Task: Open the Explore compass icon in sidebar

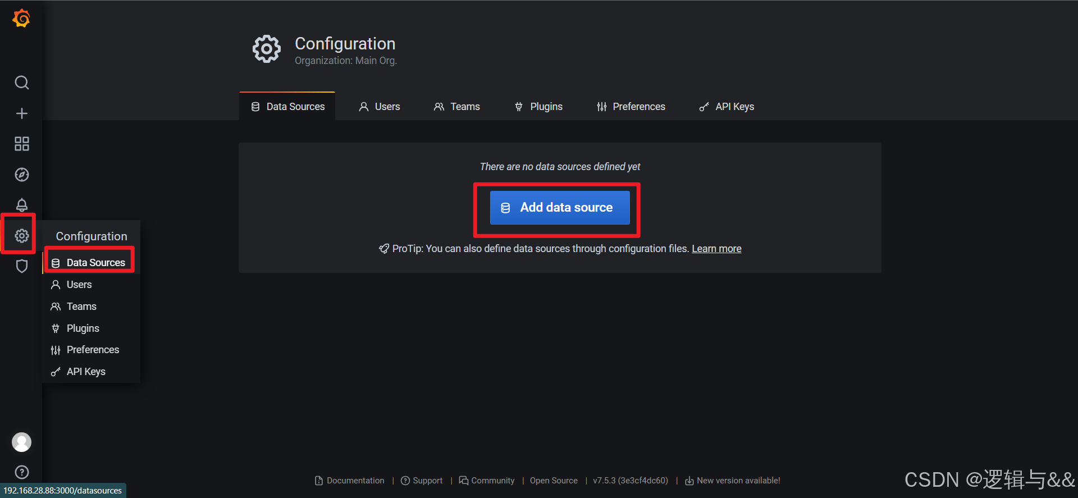Action: click(x=21, y=175)
